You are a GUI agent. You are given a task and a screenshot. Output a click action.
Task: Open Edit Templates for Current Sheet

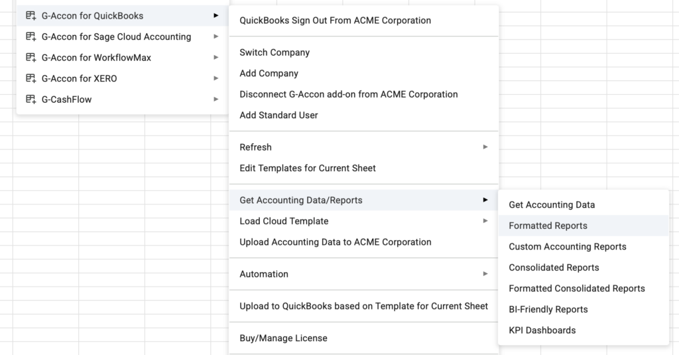(307, 169)
